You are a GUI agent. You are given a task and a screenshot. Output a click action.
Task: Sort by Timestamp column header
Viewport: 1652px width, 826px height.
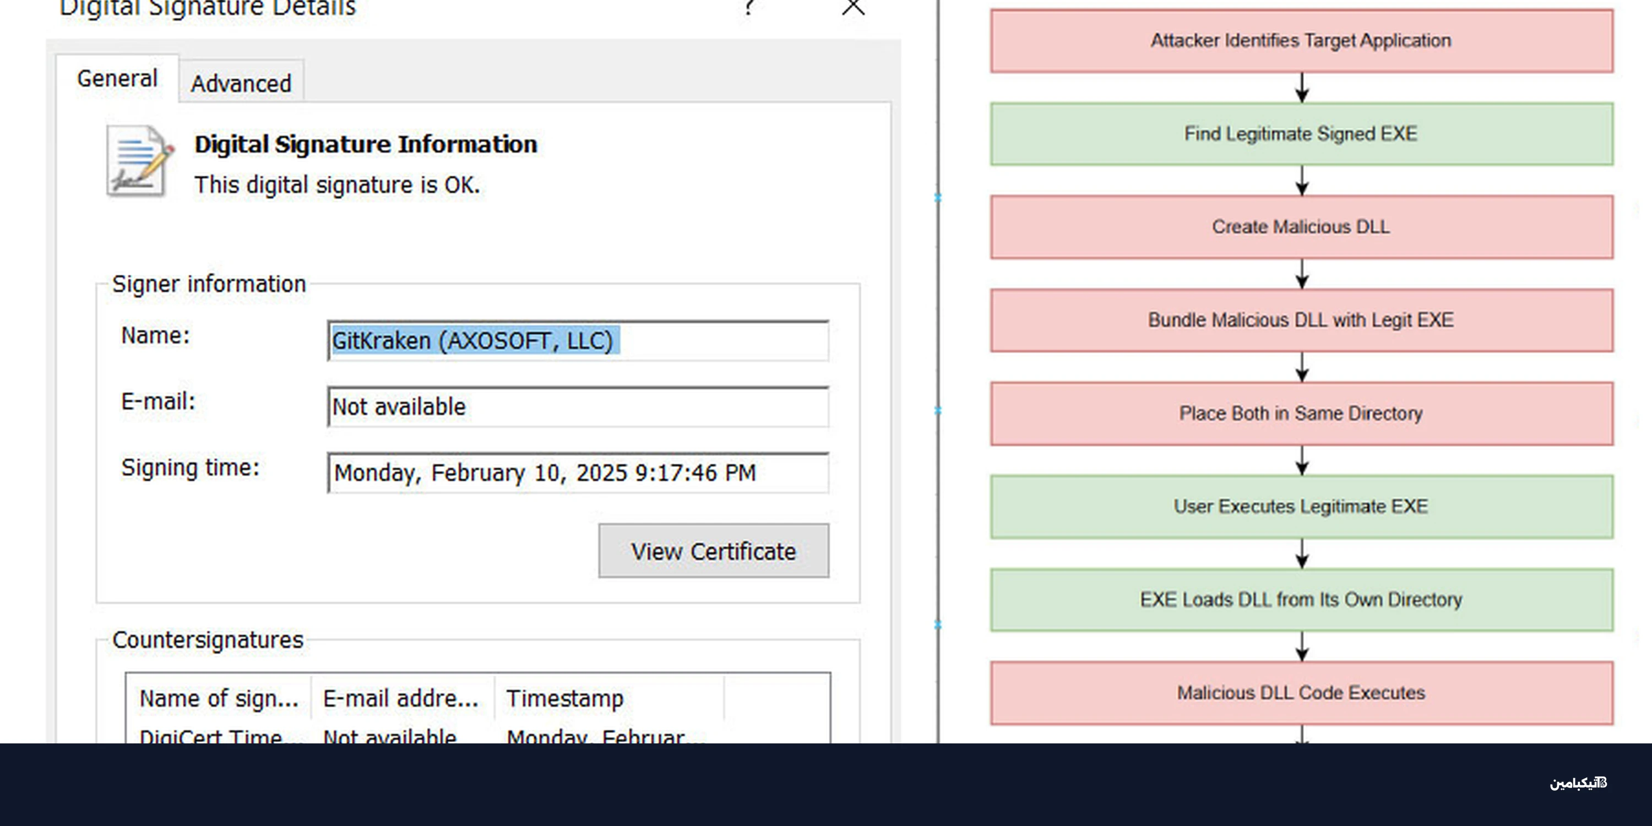point(564,698)
